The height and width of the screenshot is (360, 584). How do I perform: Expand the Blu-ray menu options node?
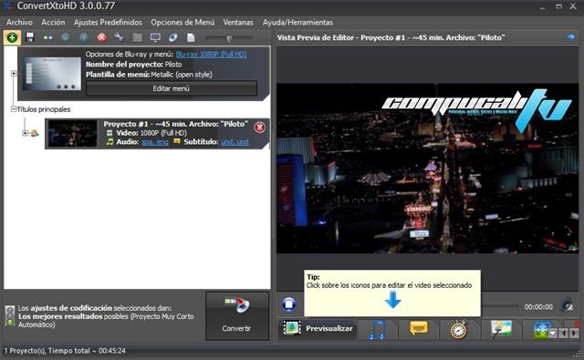coord(14,73)
